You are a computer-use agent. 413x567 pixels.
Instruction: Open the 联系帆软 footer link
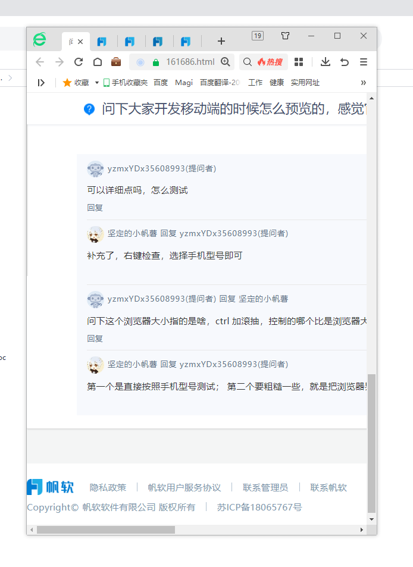tap(328, 488)
